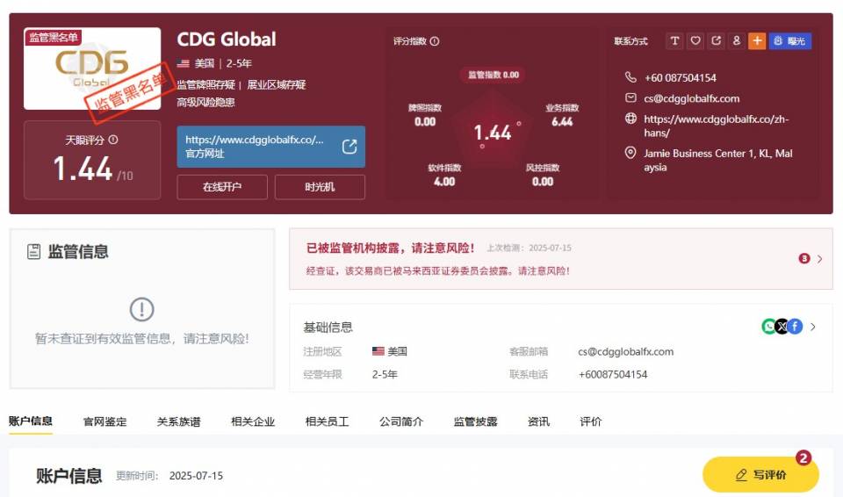Viewport: 843px width, 497px height.
Task: Click the 经营年限 2-5年 value
Action: coord(385,374)
